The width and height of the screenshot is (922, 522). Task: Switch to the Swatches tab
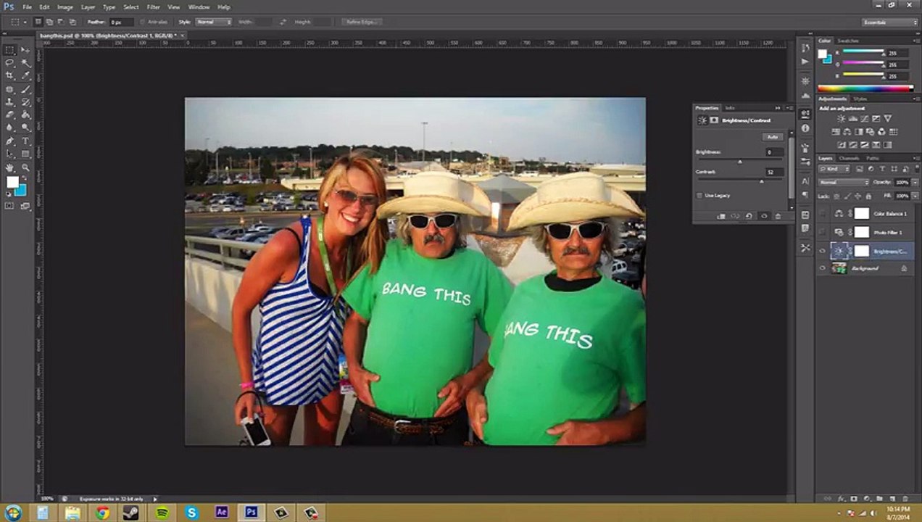click(847, 41)
